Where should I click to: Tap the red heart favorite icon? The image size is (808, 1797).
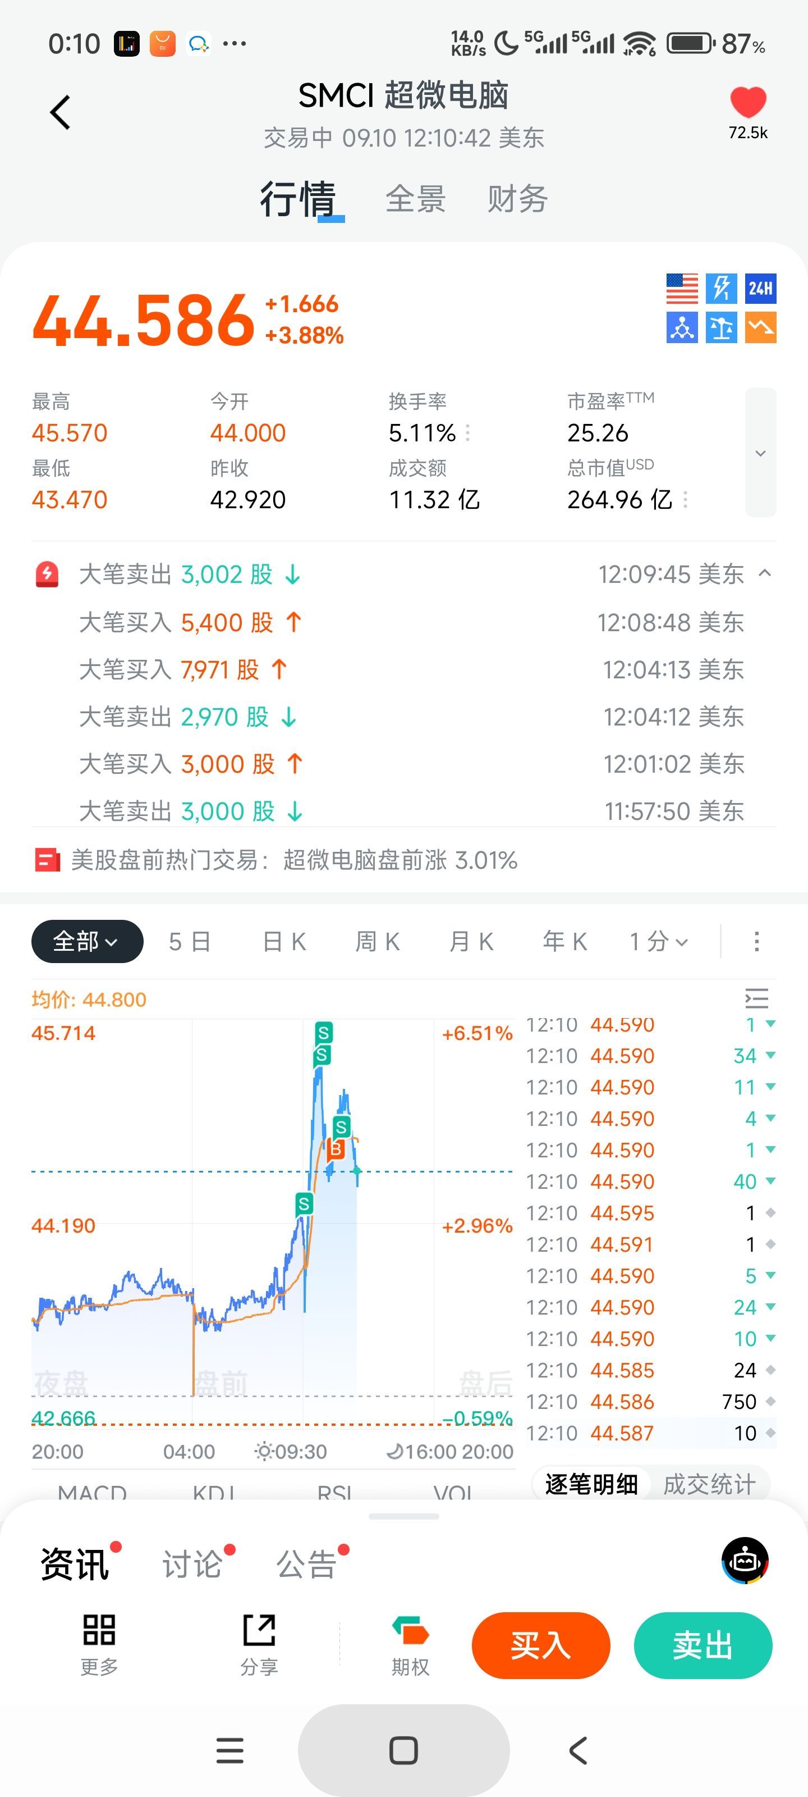[x=748, y=103]
